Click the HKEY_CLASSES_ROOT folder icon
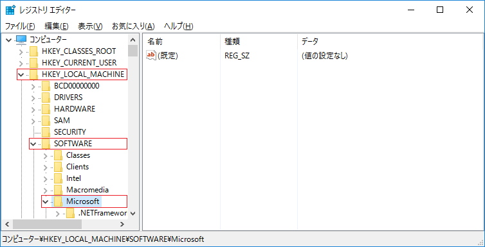Viewport: 485px width, 247px height. click(x=33, y=51)
